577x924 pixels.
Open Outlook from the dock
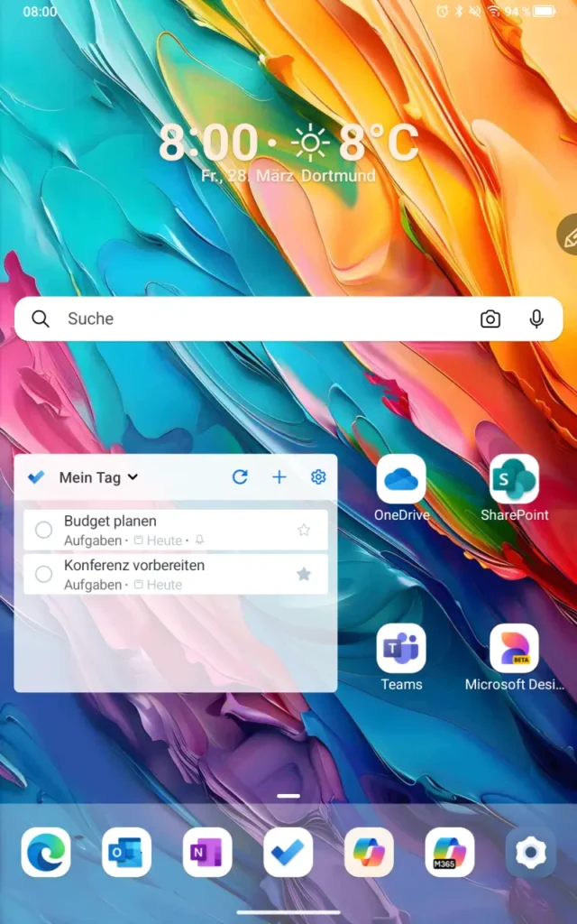(x=127, y=853)
